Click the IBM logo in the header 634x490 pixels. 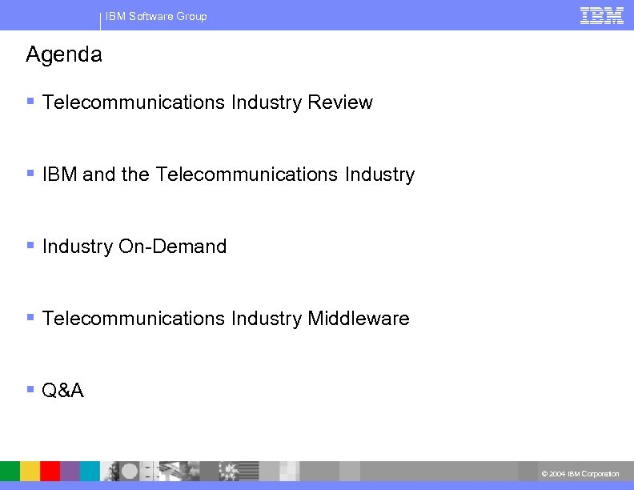(602, 16)
